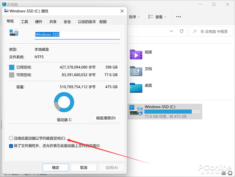
Task: Open the 视频 folder icon
Action: (136, 55)
